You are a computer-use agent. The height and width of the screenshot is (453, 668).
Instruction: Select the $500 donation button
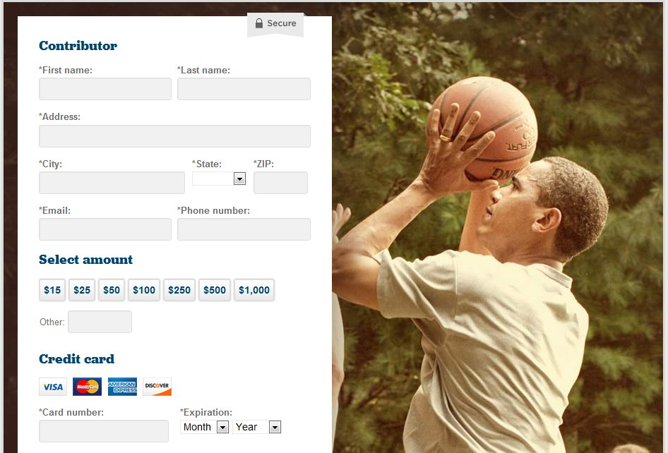pos(215,290)
